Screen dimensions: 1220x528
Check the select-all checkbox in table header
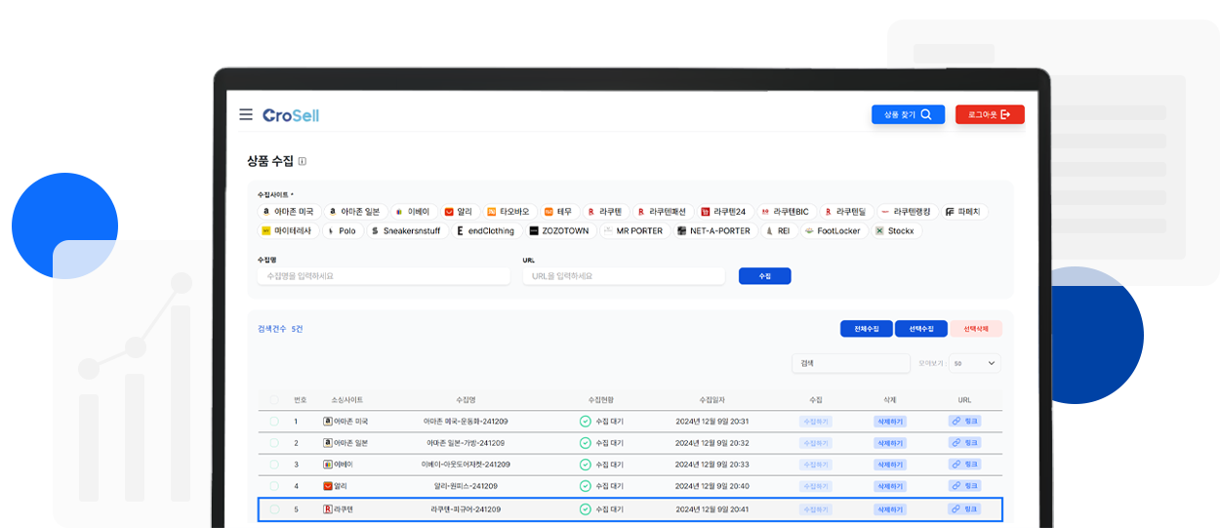pos(274,400)
